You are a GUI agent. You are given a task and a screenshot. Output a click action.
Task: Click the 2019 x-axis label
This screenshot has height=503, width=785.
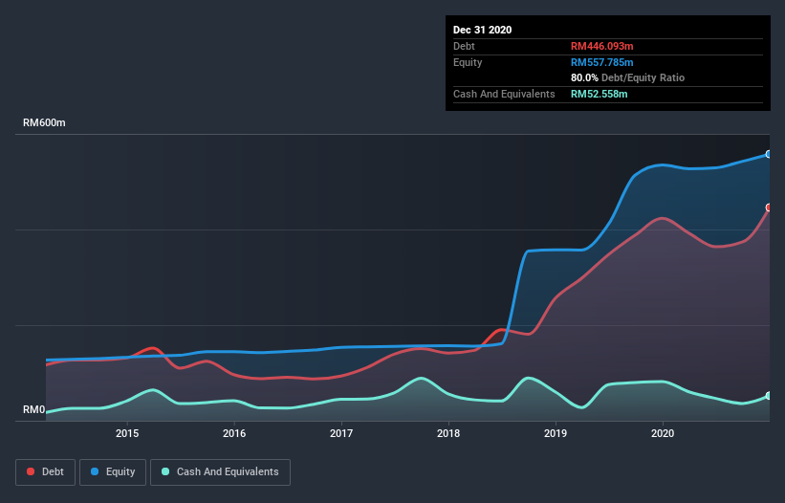click(556, 433)
